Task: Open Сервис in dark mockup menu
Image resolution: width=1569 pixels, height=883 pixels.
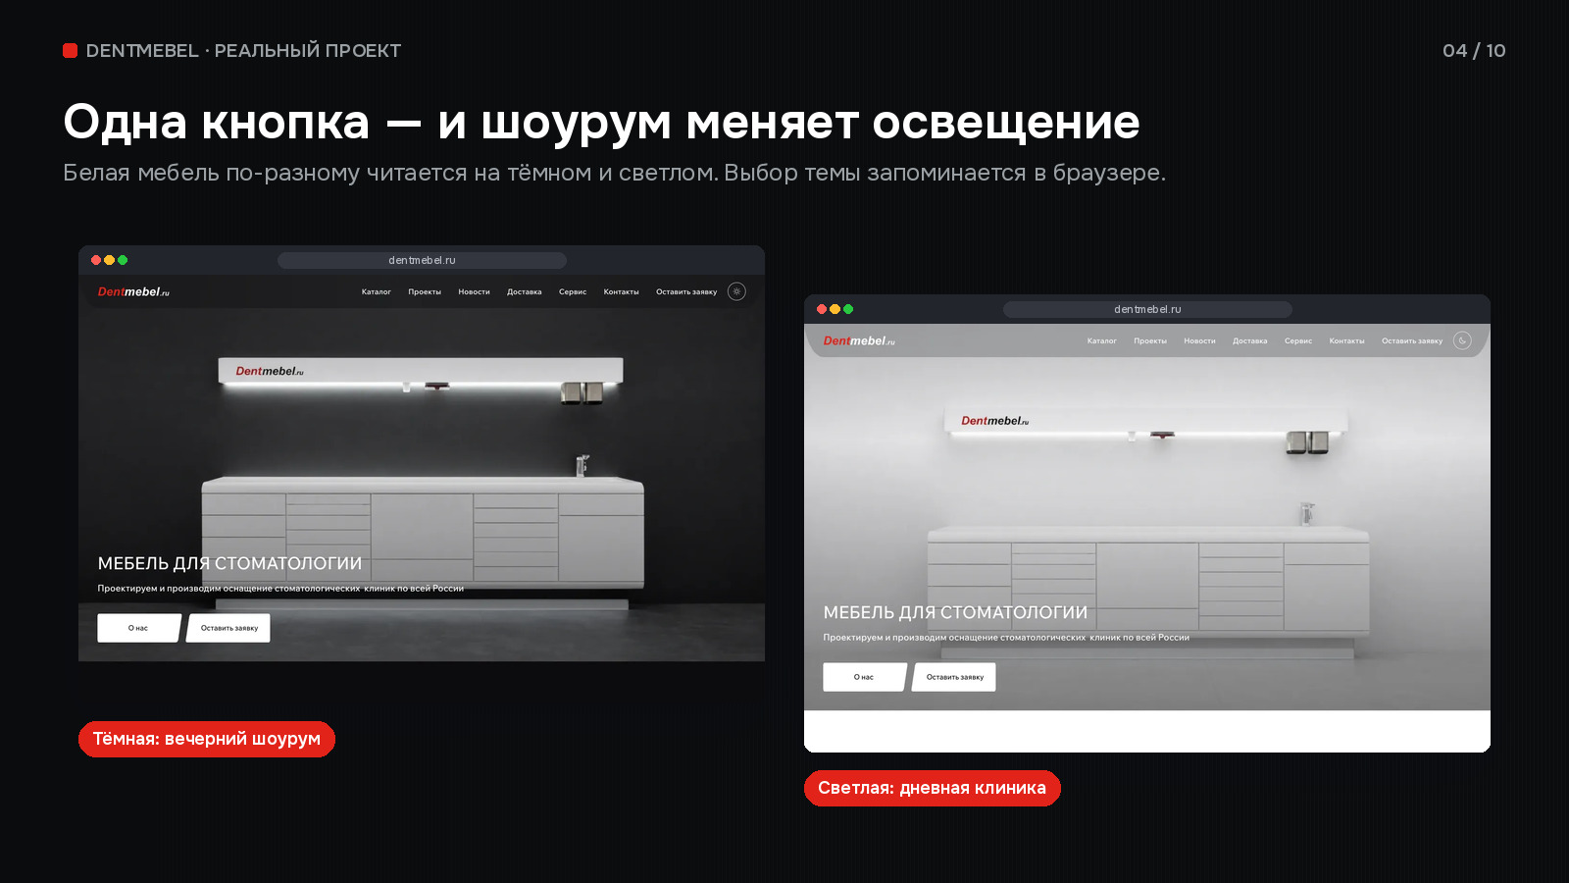Action: (x=573, y=291)
